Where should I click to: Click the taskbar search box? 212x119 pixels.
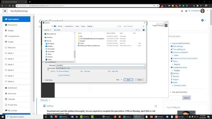pos(24,117)
